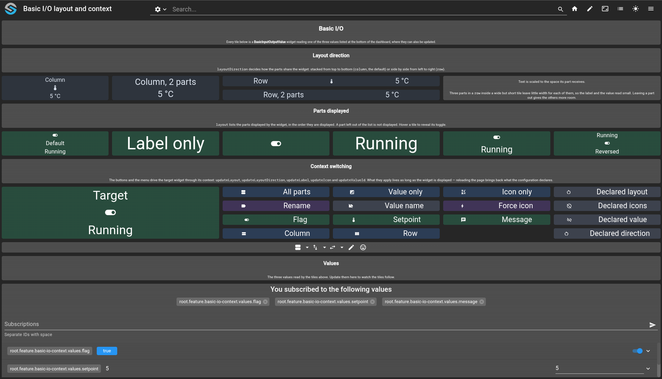Switch target to Column direction

pos(276,233)
